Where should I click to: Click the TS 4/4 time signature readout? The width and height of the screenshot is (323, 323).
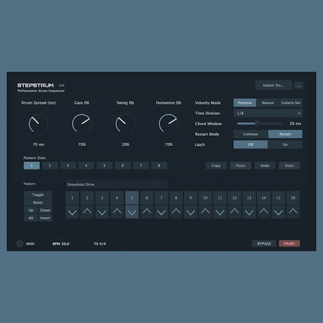tap(99, 244)
